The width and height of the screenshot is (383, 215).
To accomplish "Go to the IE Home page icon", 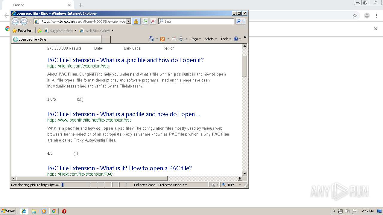I will point(152,39).
